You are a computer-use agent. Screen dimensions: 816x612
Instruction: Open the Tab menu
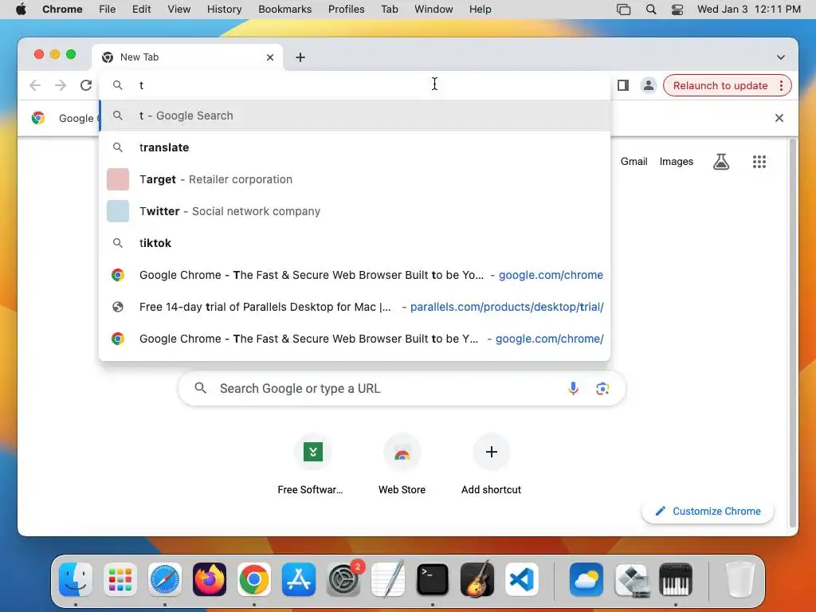(x=389, y=10)
